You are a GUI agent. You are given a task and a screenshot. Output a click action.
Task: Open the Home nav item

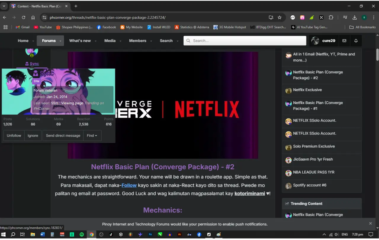coord(23,41)
